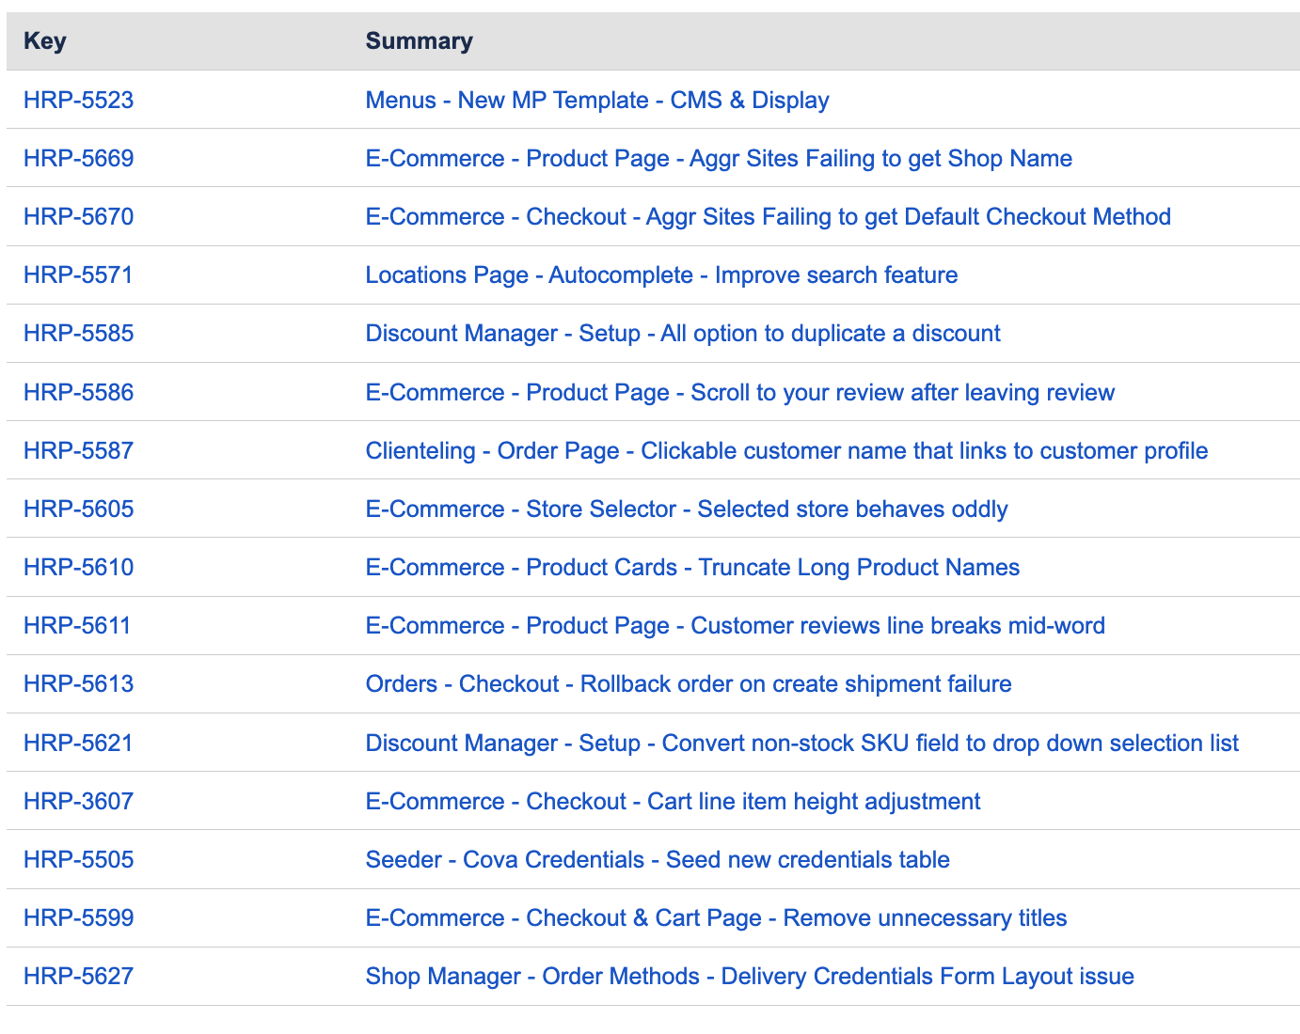Select the HRP-5571 issue link
1300x1034 pixels.
78,274
